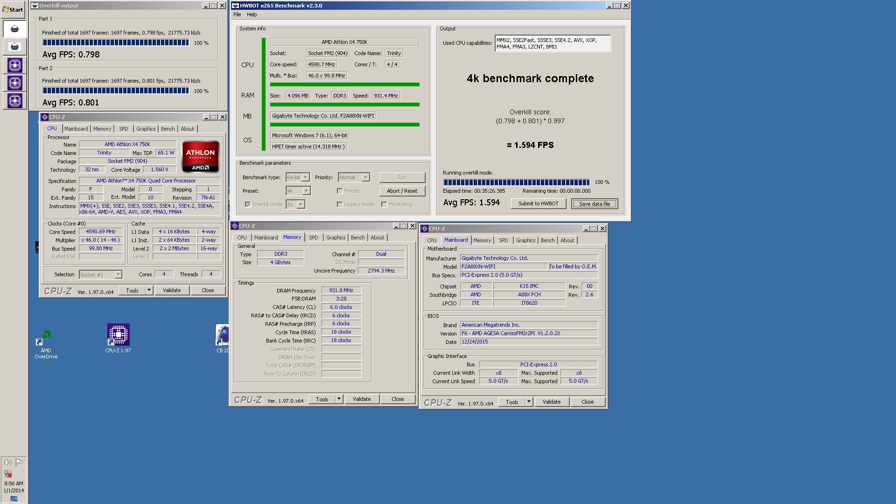Click the Save data file button

pos(595,204)
